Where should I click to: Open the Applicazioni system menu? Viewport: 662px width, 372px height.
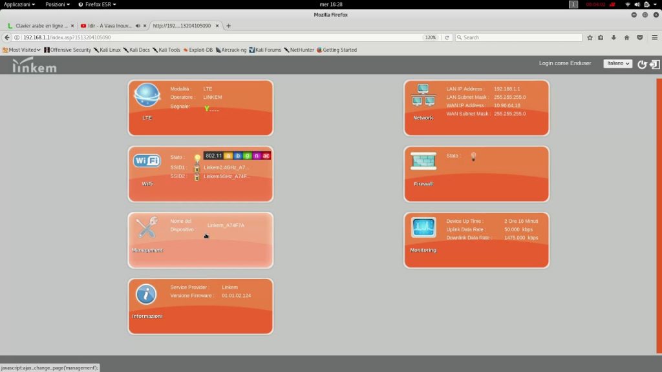click(x=19, y=5)
